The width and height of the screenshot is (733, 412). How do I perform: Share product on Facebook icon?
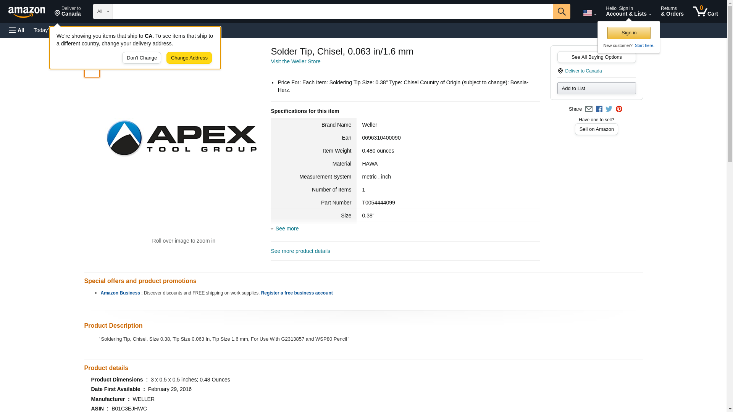pyautogui.click(x=599, y=109)
